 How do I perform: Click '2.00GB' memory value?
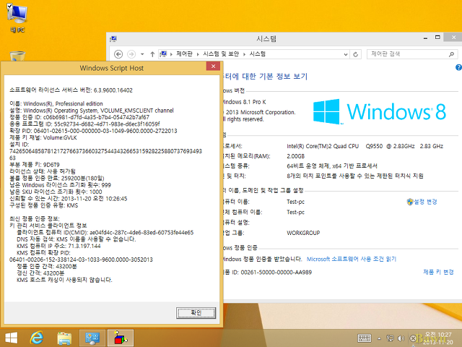click(x=295, y=156)
